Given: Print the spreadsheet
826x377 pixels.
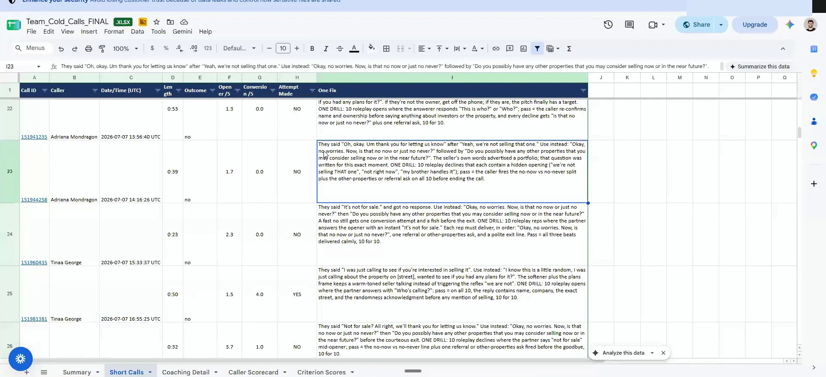Looking at the screenshot, I should [89, 49].
